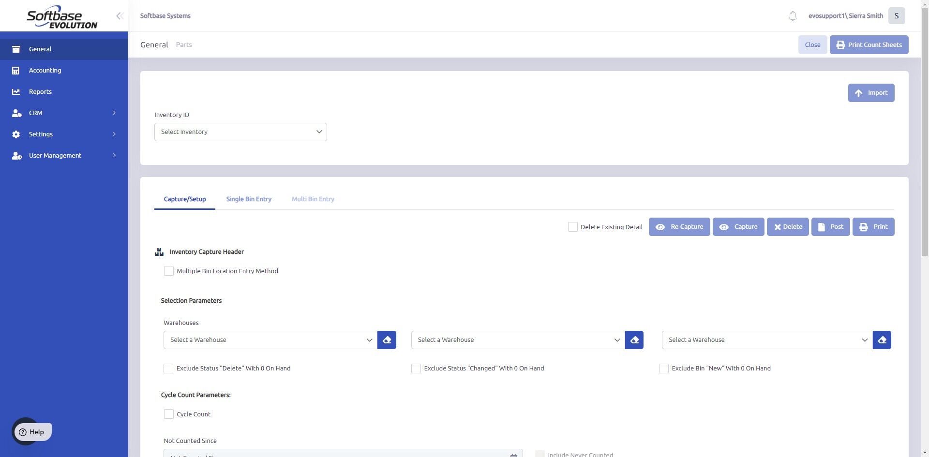The width and height of the screenshot is (929, 457).
Task: Click the User Management icon
Action: tap(16, 156)
